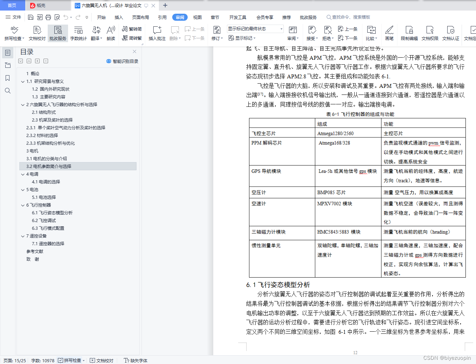Open 文档权限 document permissions

pos(430,33)
